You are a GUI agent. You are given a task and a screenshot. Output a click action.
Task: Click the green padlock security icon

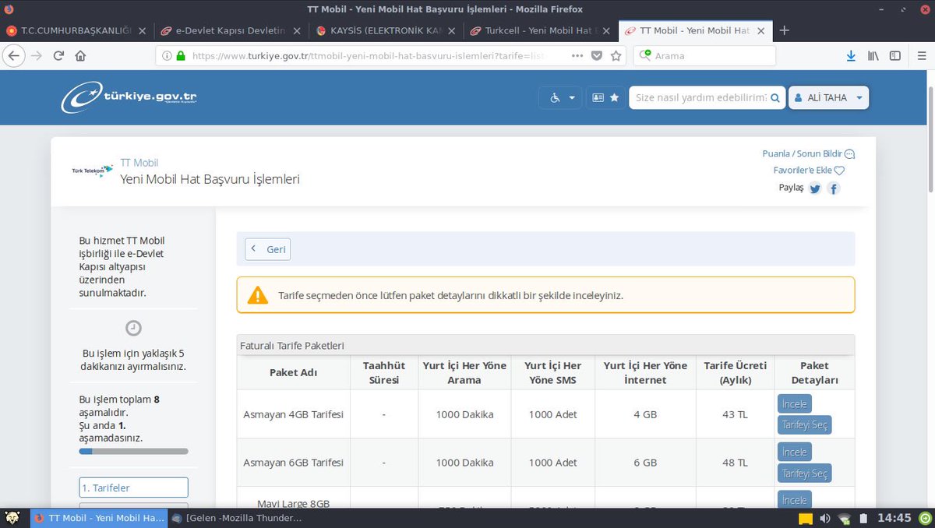(181, 56)
